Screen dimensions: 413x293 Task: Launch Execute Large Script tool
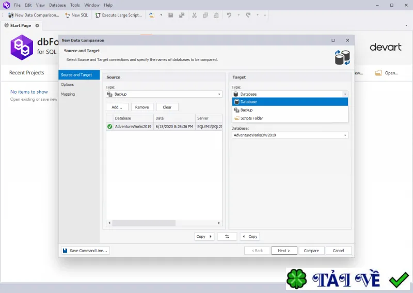[119, 16]
